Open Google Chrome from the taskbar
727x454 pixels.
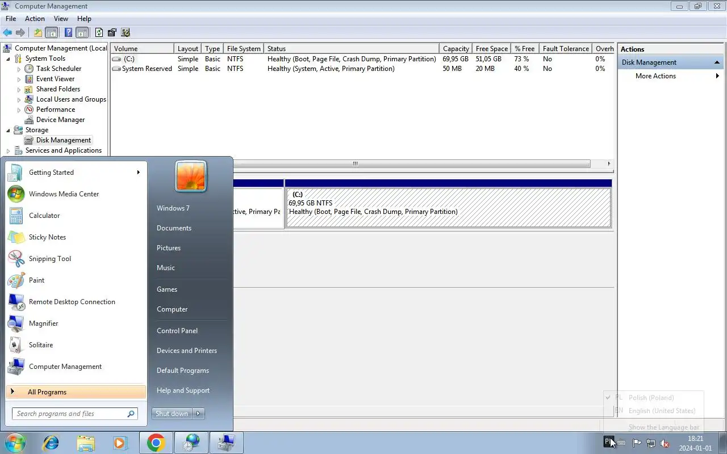click(x=156, y=443)
